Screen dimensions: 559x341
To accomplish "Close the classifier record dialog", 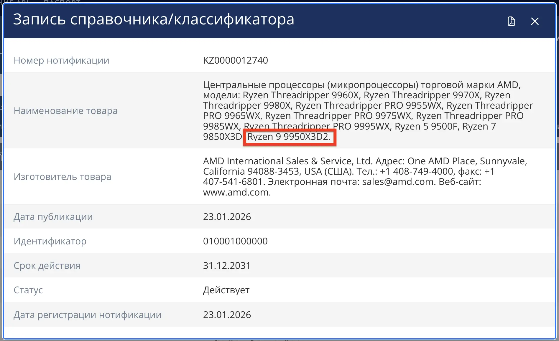I will [x=535, y=21].
